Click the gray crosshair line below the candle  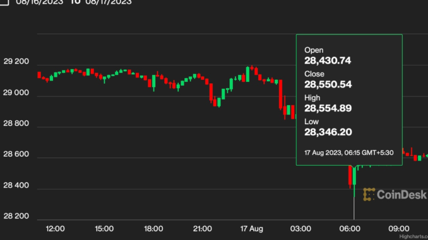point(354,209)
